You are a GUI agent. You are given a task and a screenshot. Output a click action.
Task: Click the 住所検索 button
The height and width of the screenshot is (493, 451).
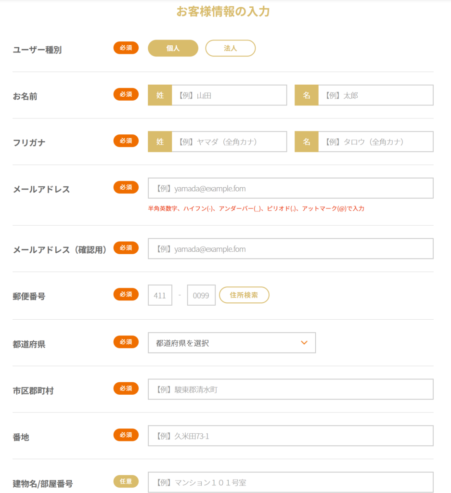244,295
